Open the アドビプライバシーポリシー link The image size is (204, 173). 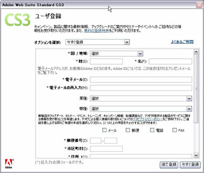(148, 119)
